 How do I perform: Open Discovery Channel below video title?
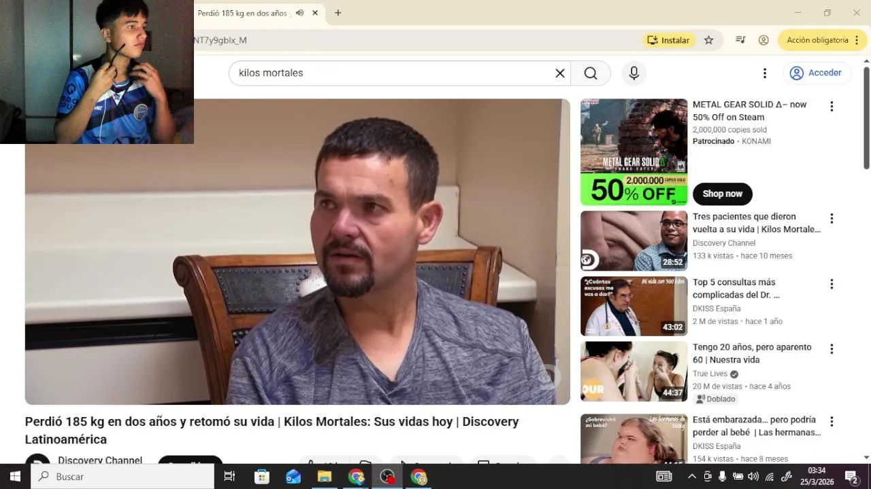coord(100,460)
